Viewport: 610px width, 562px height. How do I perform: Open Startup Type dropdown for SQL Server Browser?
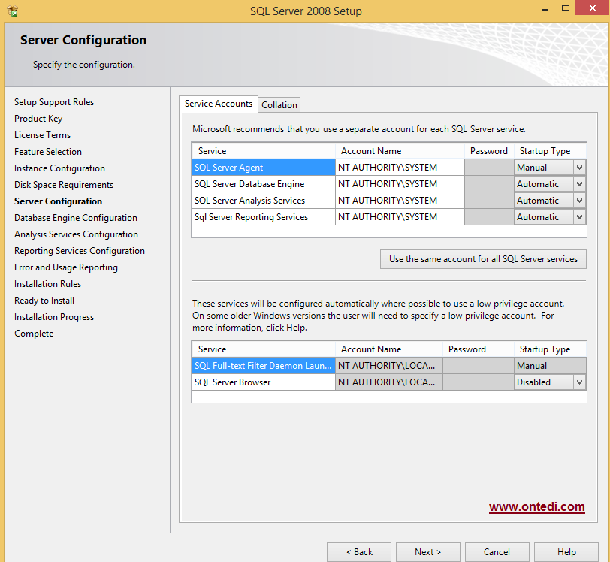point(579,382)
